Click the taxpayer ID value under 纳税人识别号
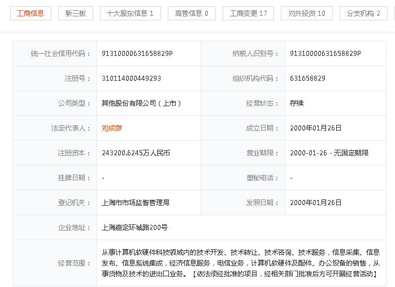This screenshot has width=395, height=287. (325, 53)
